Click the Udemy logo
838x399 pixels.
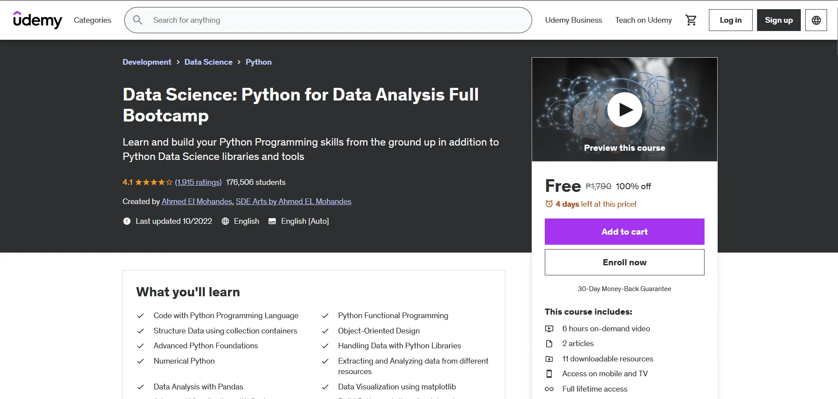pyautogui.click(x=38, y=20)
